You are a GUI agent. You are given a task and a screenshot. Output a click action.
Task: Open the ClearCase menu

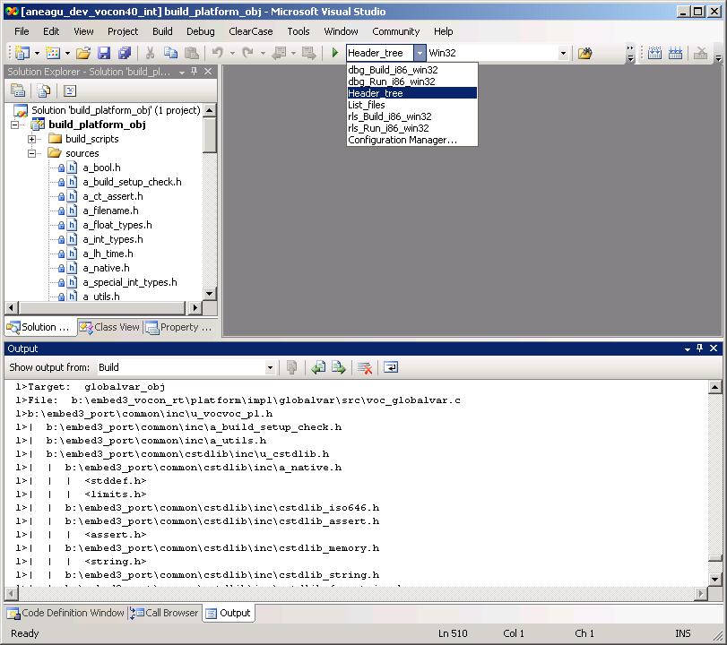[251, 31]
